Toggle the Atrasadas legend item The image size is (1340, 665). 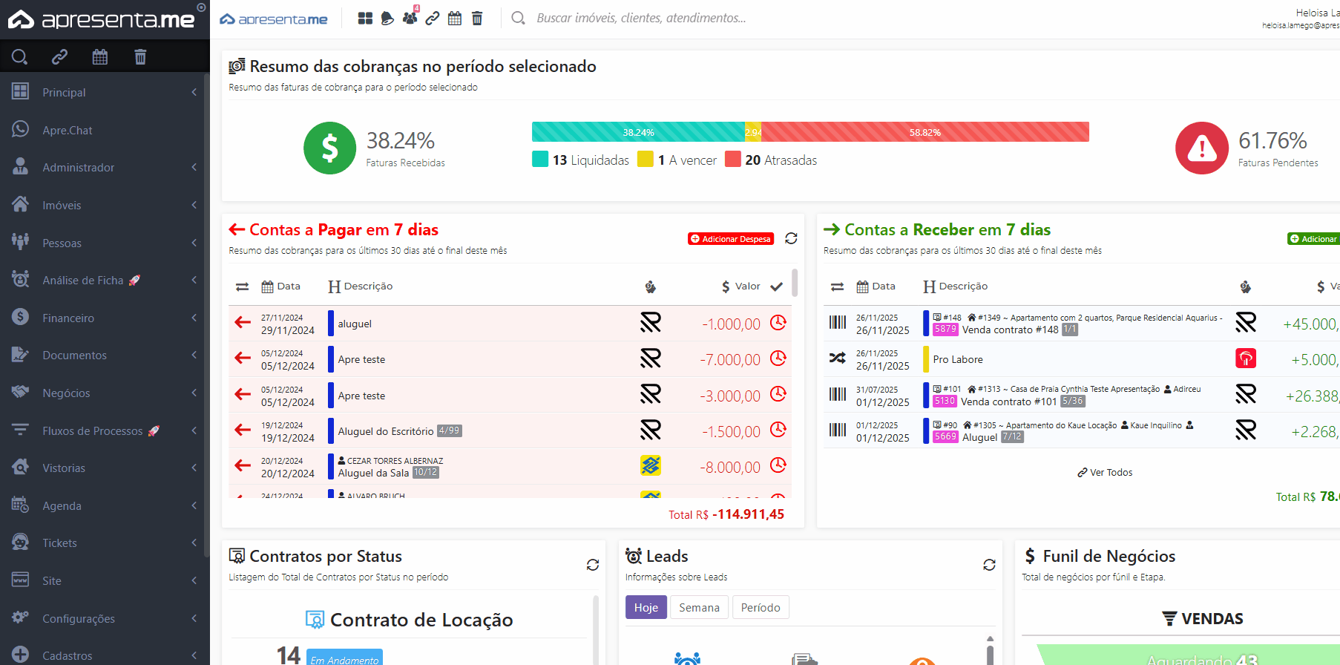[x=771, y=160]
